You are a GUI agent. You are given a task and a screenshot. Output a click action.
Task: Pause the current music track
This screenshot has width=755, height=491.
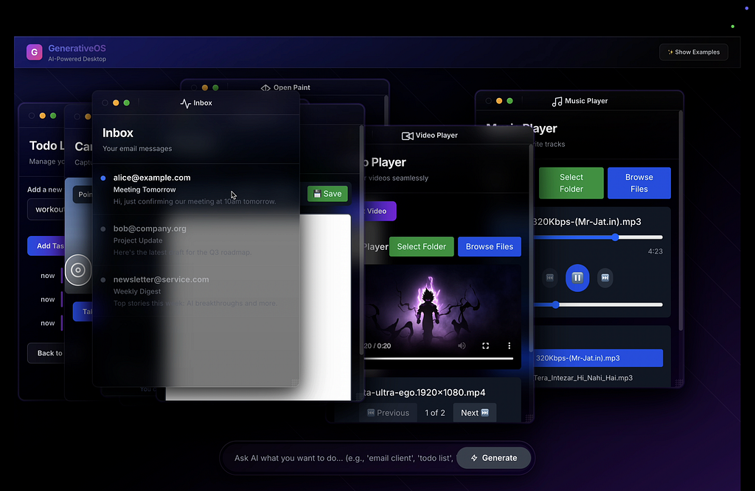577,278
